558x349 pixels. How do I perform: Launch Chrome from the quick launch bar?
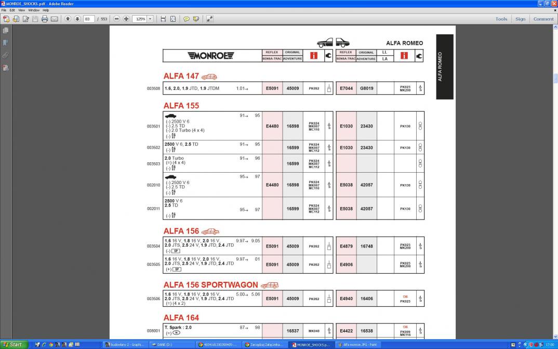[x=51, y=345]
